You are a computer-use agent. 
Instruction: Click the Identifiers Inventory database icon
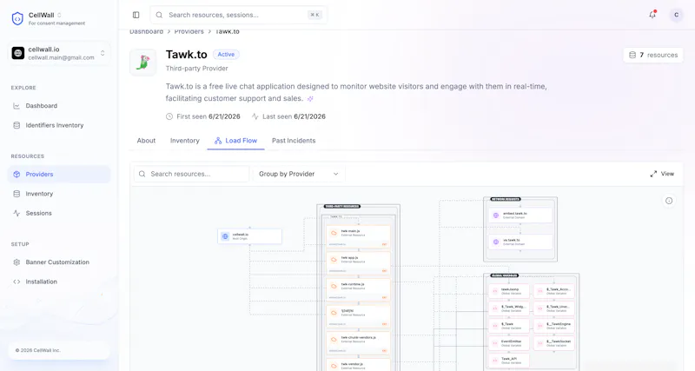point(17,125)
